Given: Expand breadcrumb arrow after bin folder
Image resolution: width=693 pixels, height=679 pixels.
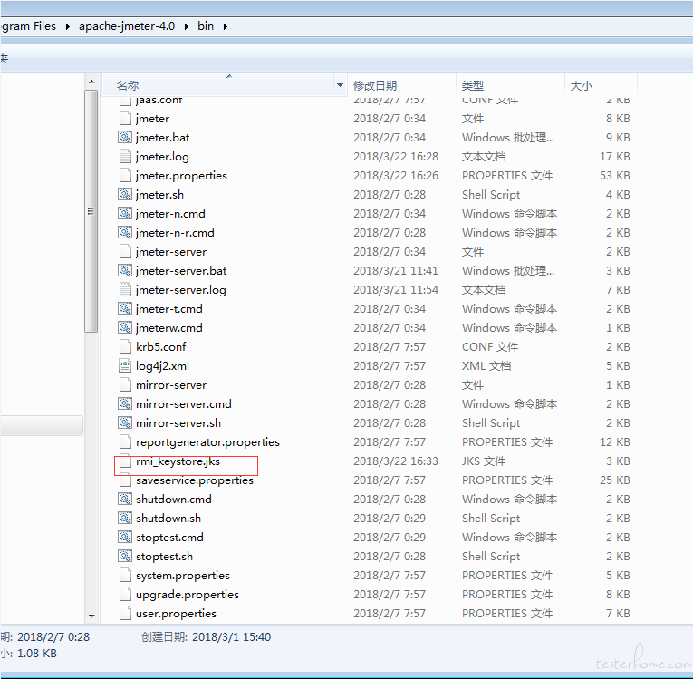Looking at the screenshot, I should [x=225, y=26].
